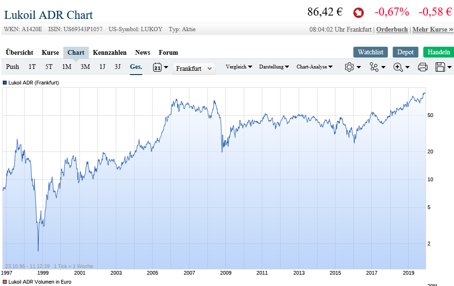Viewport: 454px width, 286px height.
Task: Open the Kennzahlen tab
Action: [x=110, y=53]
